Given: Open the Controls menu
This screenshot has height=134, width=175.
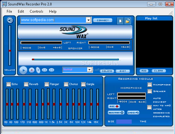Looking at the screenshot, I should pos(37,11).
